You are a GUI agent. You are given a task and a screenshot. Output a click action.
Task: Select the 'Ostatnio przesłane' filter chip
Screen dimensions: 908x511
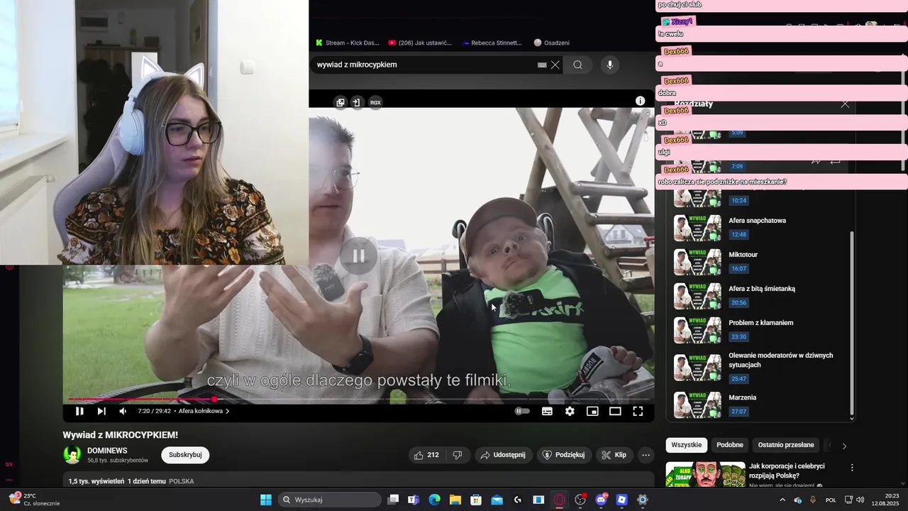click(x=786, y=445)
